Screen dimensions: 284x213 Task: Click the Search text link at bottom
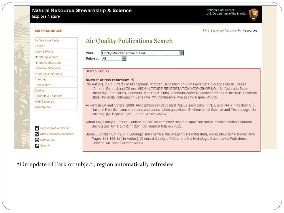click(x=45, y=146)
